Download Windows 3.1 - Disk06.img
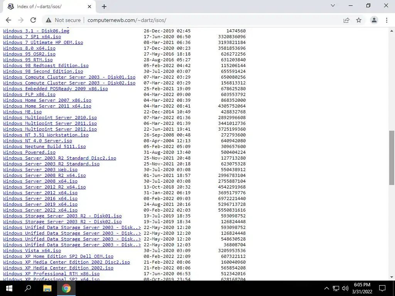 pos(36,31)
